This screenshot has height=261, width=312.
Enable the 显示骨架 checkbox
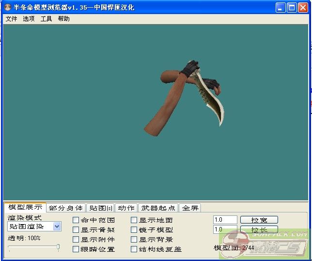pyautogui.click(x=76, y=230)
